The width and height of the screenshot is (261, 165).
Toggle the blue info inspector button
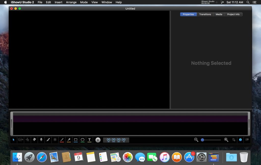pos(240,140)
